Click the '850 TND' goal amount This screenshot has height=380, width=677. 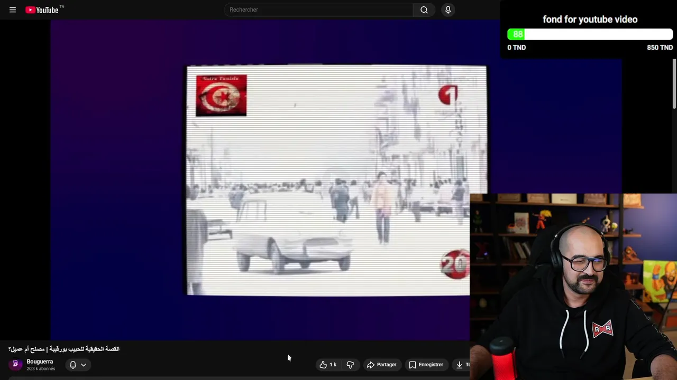pyautogui.click(x=660, y=47)
